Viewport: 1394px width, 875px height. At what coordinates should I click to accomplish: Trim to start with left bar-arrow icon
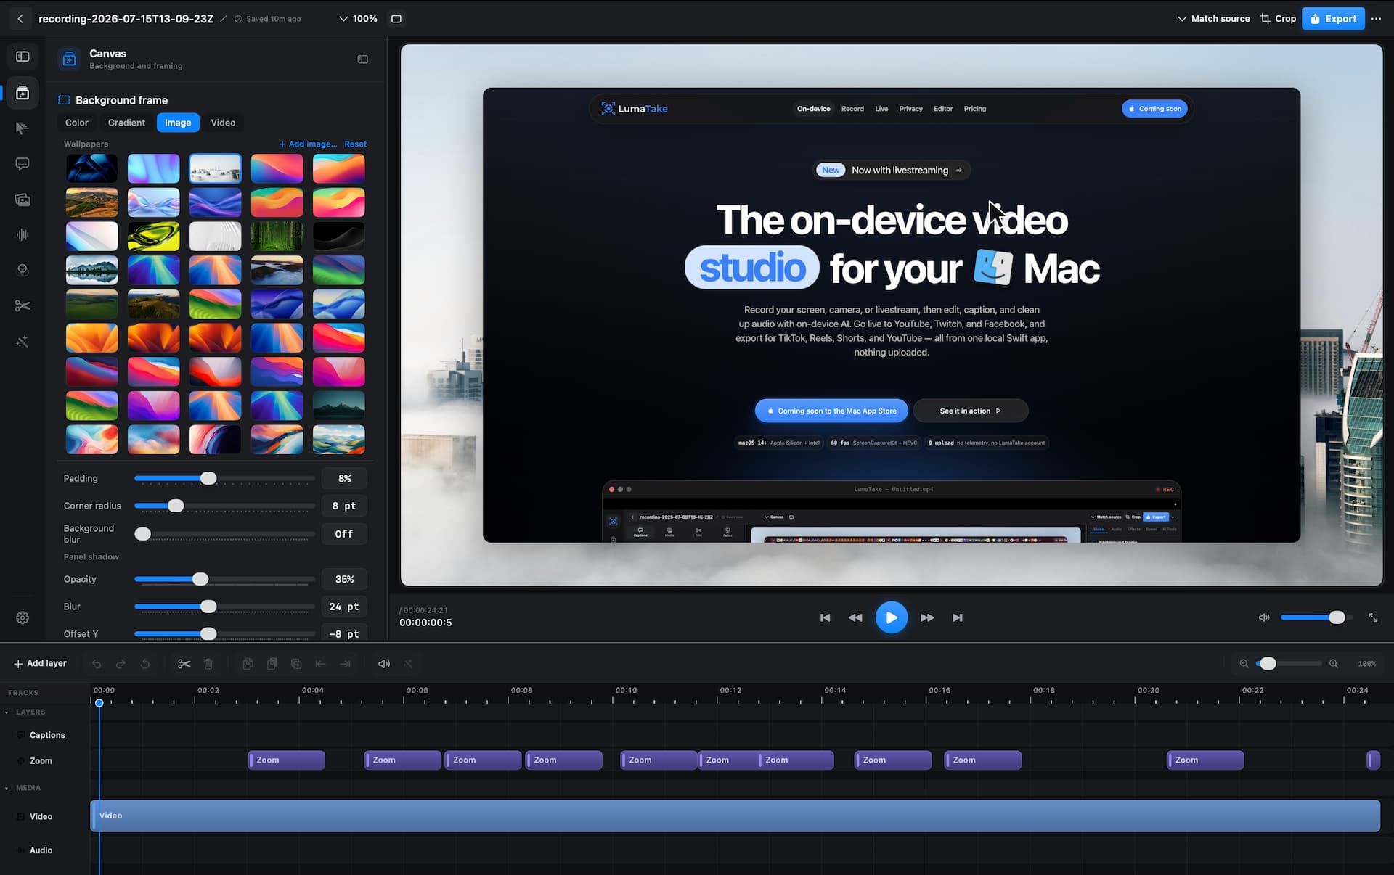pyautogui.click(x=320, y=664)
